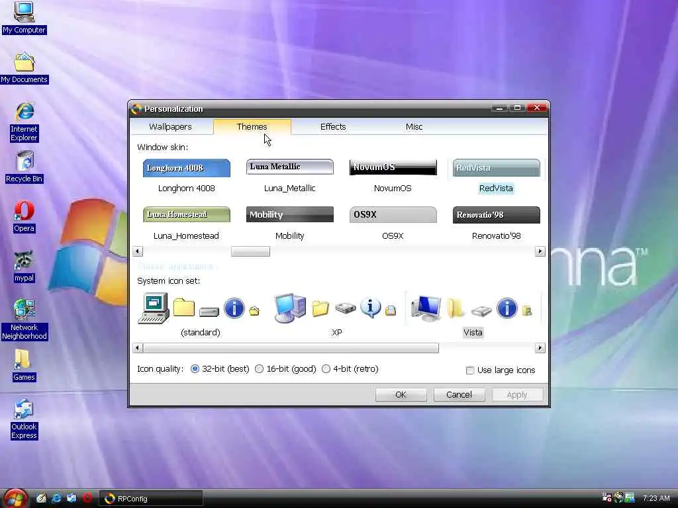This screenshot has width=678, height=508.
Task: Select 16-bit (good) icon quality
Action: (x=285, y=369)
